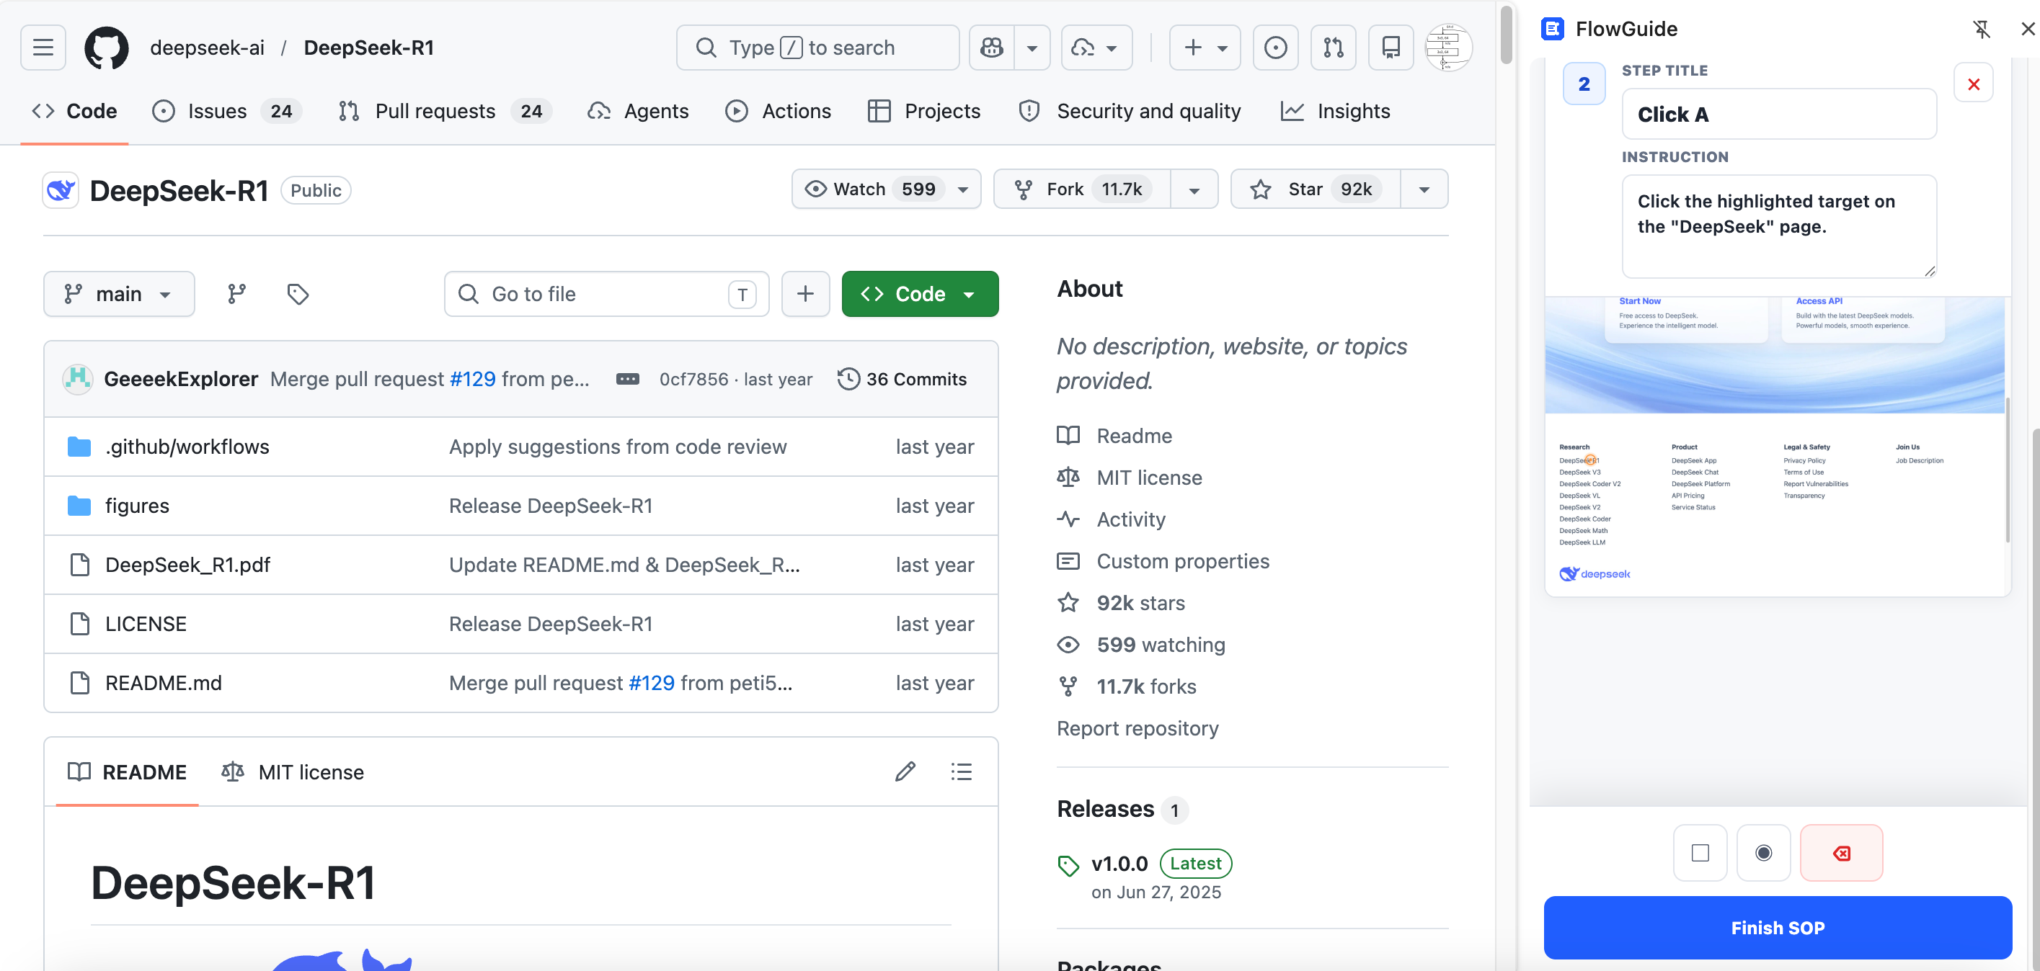The width and height of the screenshot is (2040, 971).
Task: Open the user avatar menu
Action: coord(1447,48)
